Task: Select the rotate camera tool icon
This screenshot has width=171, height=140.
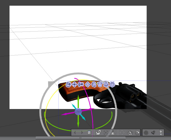Action: tap(69, 84)
